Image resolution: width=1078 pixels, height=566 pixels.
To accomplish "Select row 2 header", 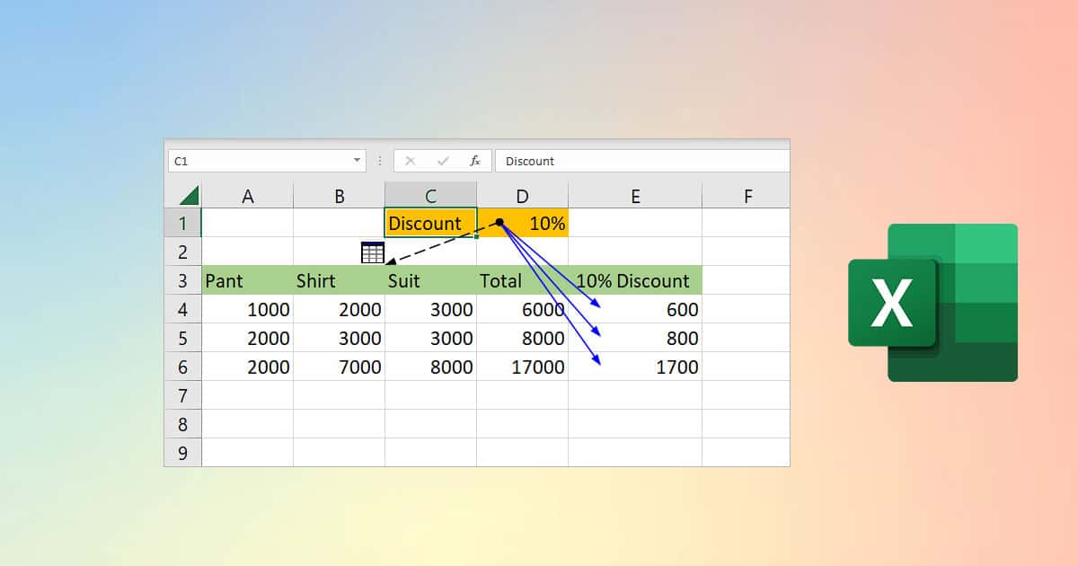I will 183,252.
